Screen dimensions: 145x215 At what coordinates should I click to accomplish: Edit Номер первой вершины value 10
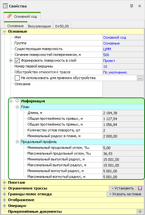click(123, 67)
